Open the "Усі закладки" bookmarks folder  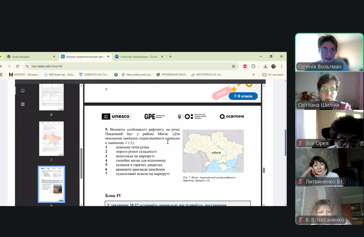click(x=273, y=75)
